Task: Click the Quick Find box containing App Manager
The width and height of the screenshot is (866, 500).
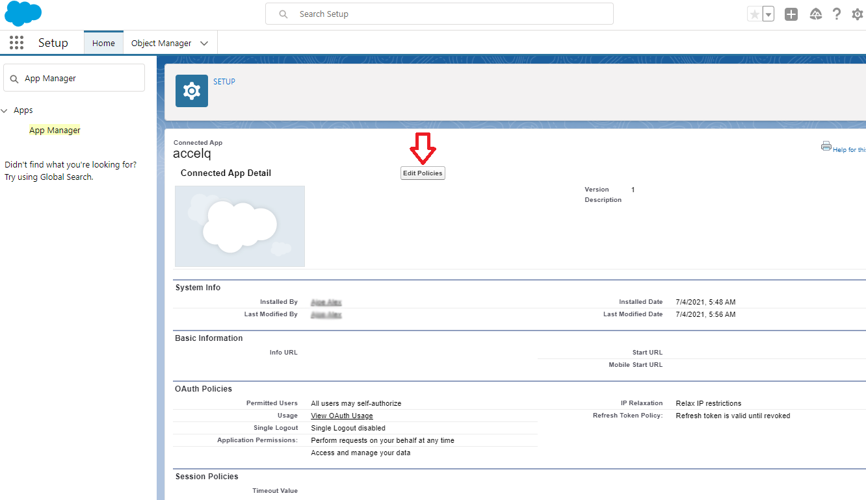Action: (x=74, y=78)
